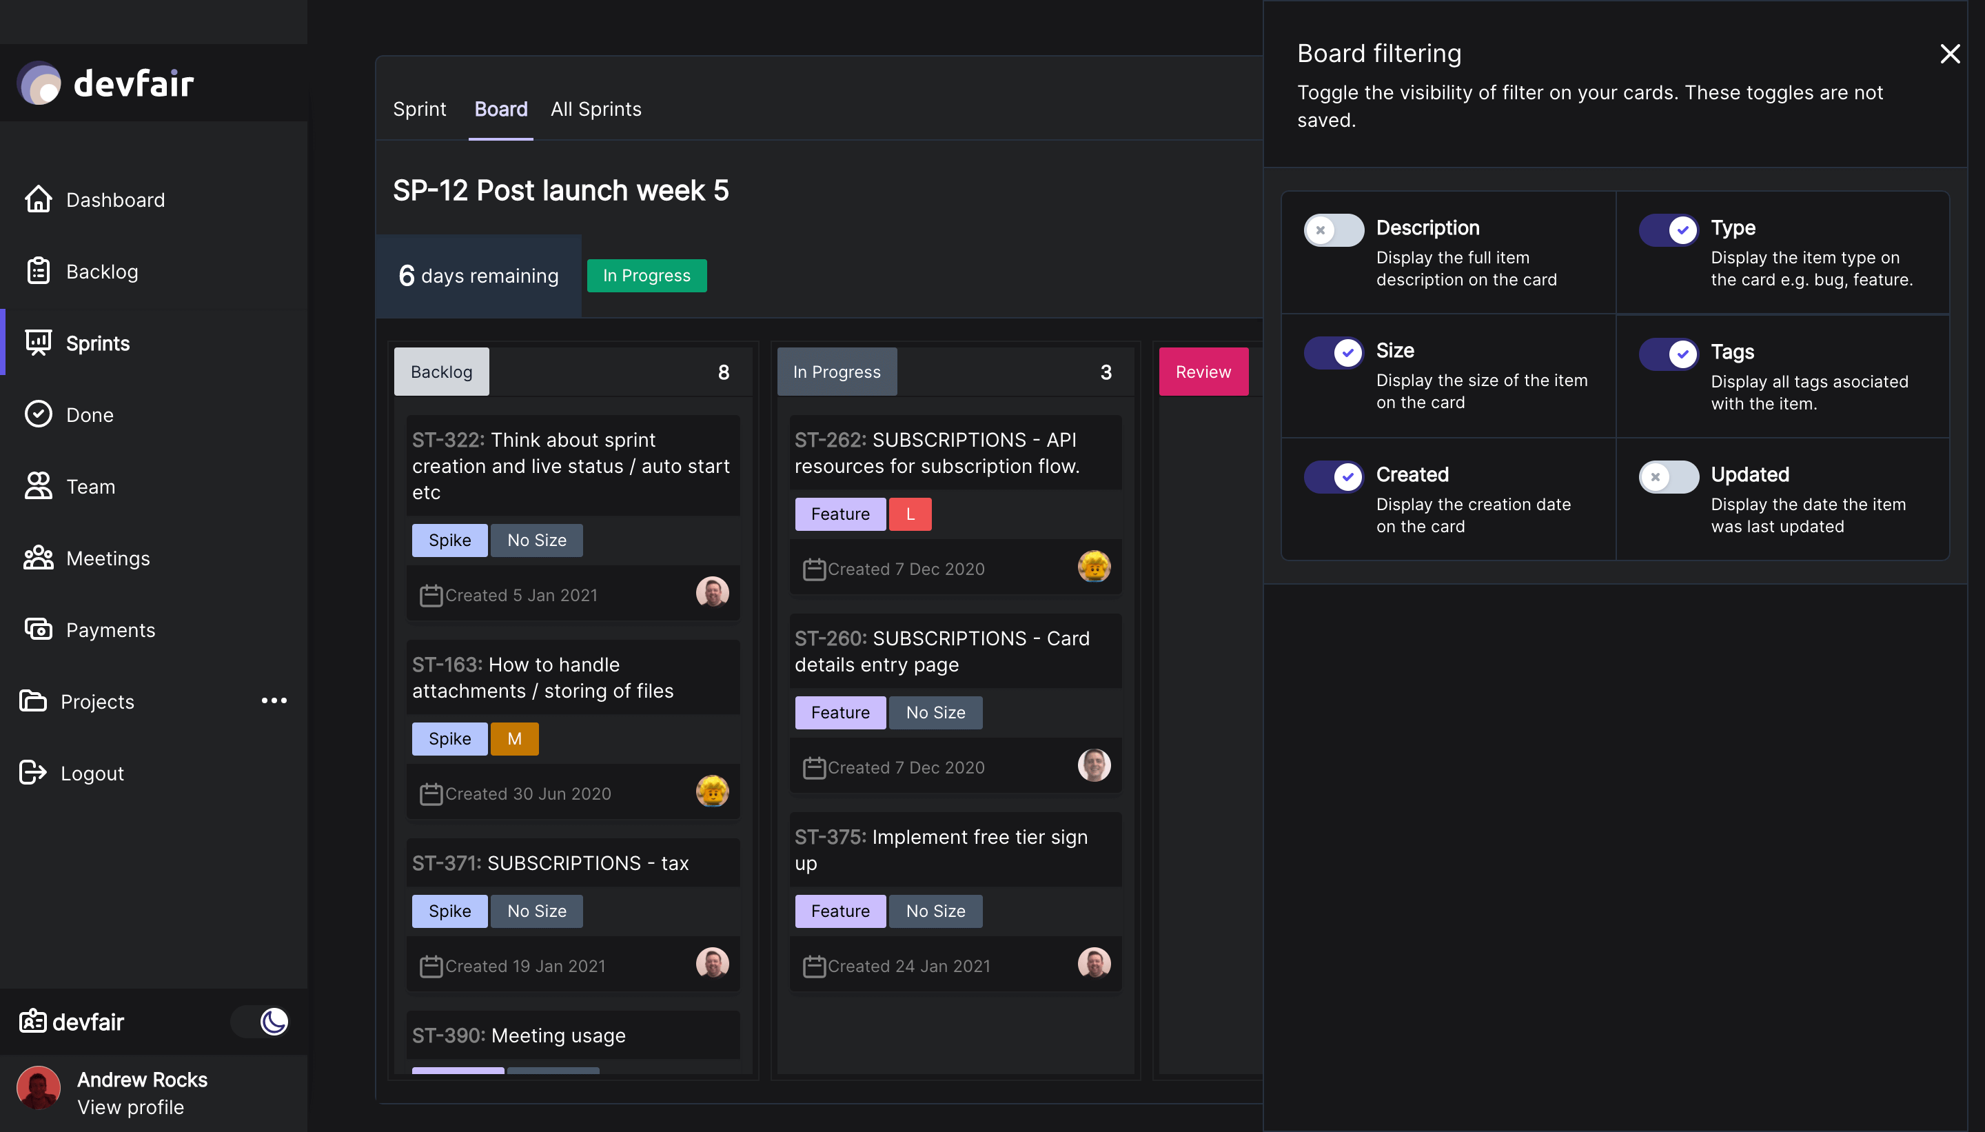The width and height of the screenshot is (1985, 1132).
Task: Open the Done section via checkmark icon
Action: (38, 414)
